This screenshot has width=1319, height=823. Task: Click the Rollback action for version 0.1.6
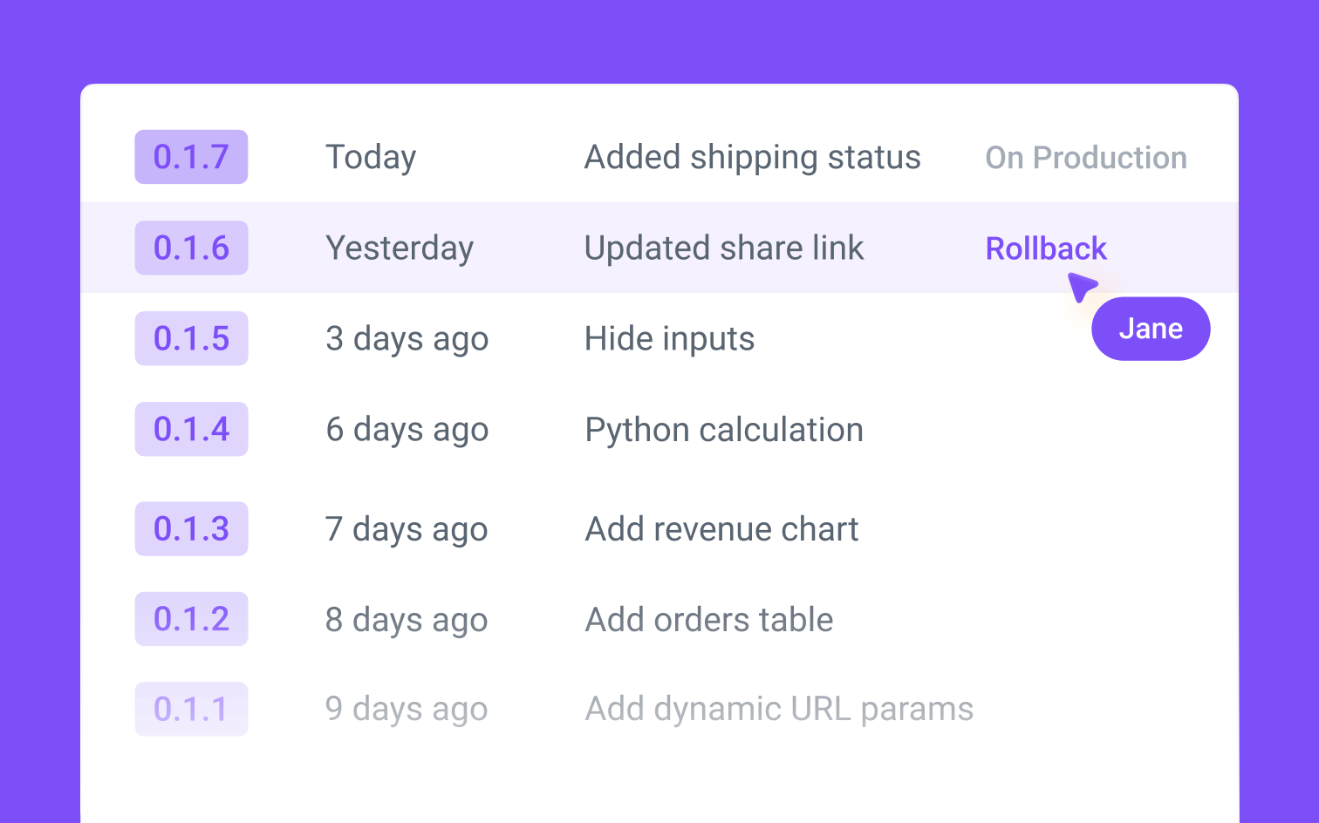click(1045, 248)
